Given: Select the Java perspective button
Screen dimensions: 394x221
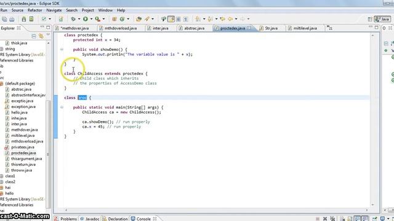Looking at the screenshot, I should 382,19.
